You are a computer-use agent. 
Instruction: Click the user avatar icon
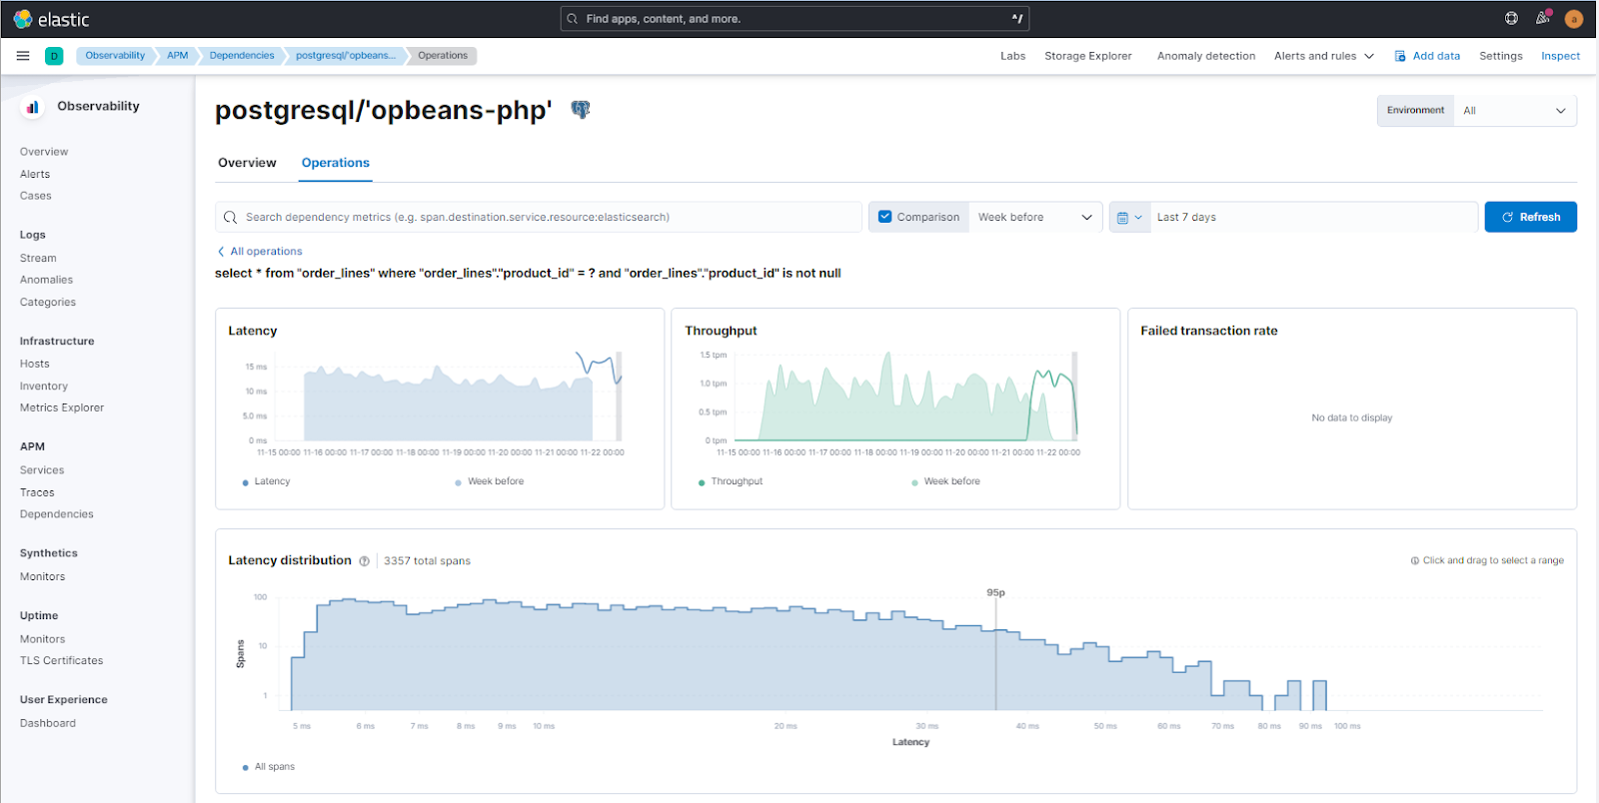click(1574, 19)
